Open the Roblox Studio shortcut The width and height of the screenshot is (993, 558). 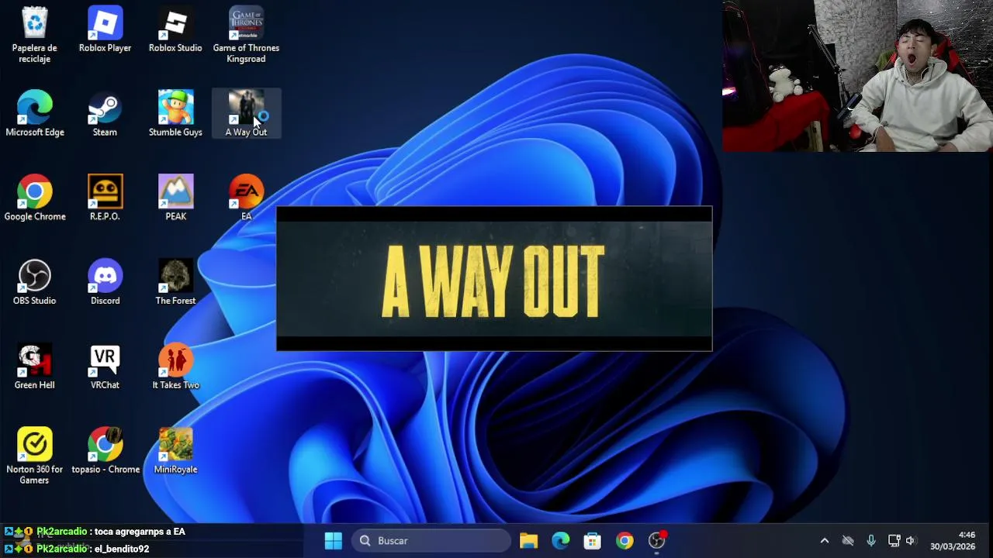pos(175,31)
